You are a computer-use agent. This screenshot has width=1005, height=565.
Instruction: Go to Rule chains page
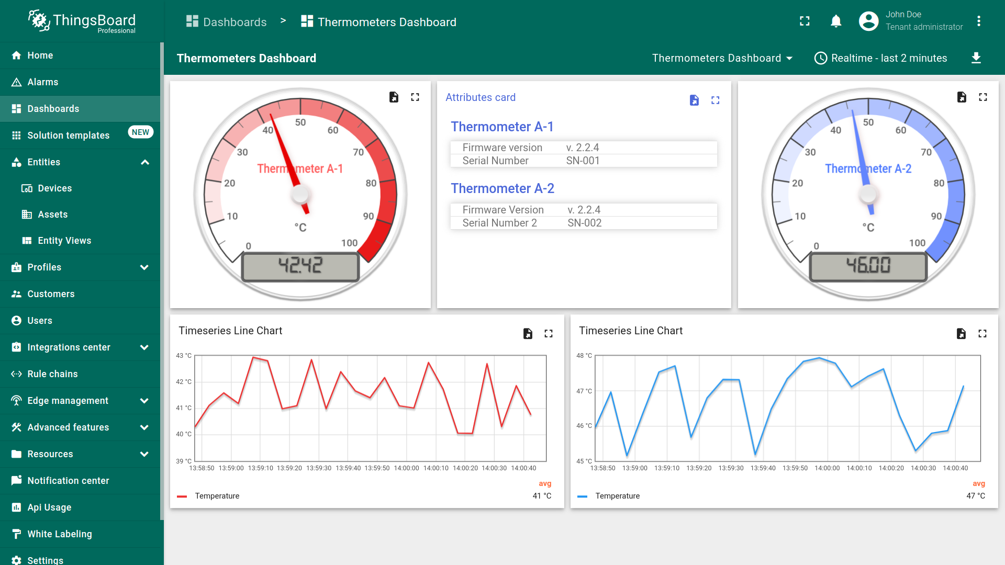(52, 374)
